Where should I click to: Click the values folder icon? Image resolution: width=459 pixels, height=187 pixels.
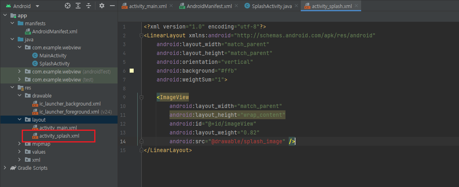click(x=27, y=152)
